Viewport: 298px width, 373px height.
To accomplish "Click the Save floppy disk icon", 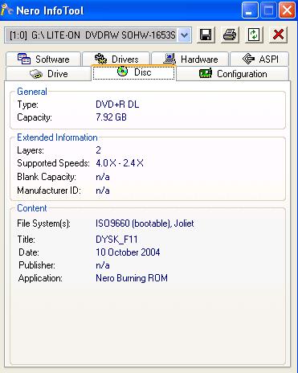I will 206,35.
